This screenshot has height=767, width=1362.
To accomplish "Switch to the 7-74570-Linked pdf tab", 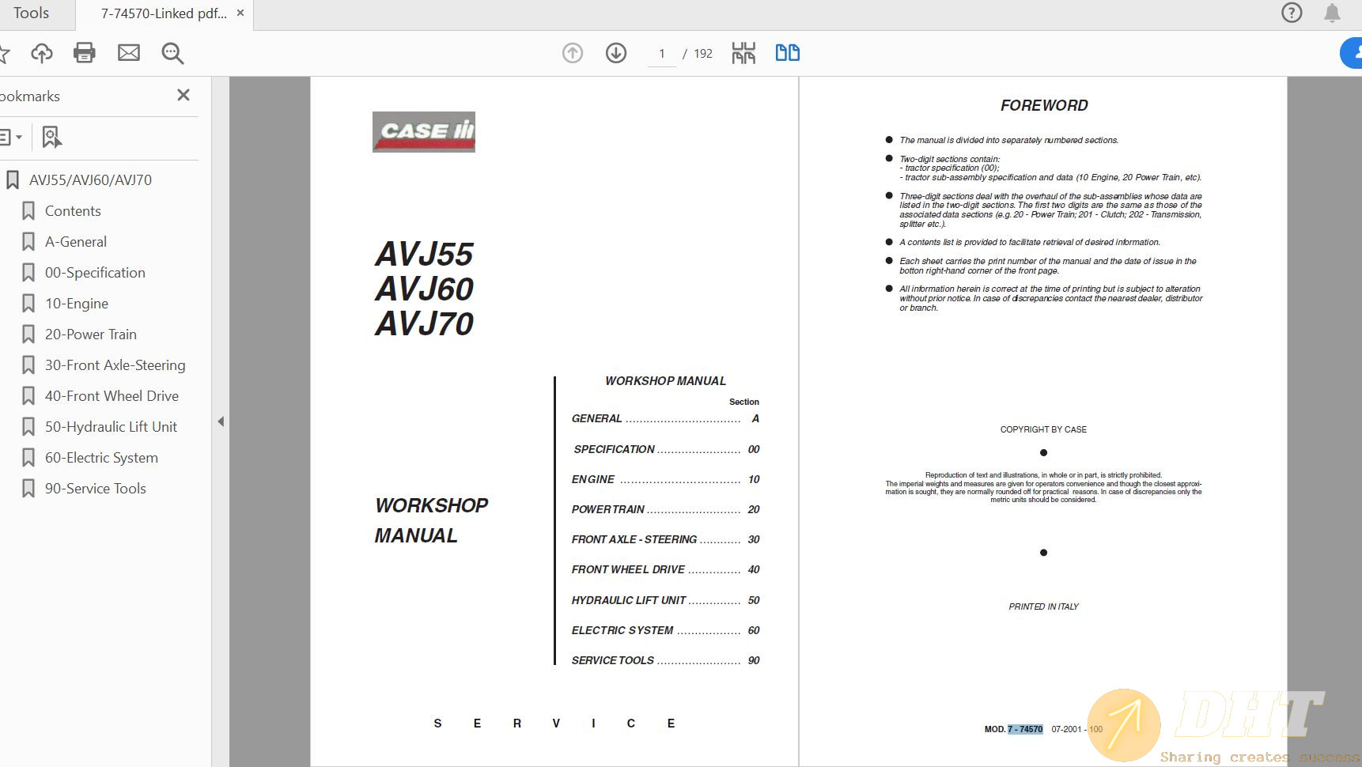I will click(164, 13).
